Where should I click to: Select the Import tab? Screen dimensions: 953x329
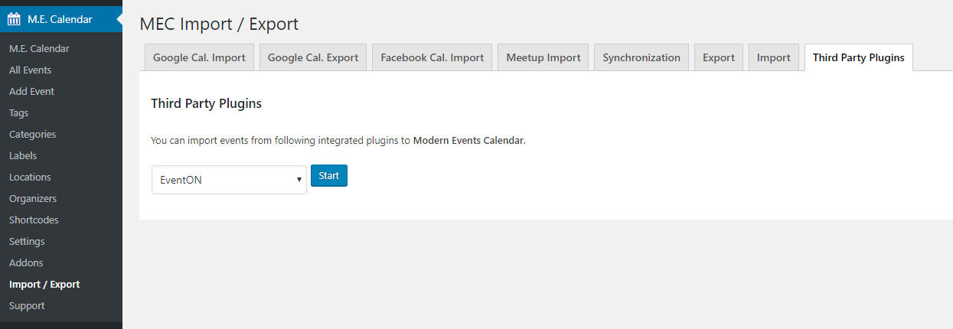coord(773,57)
